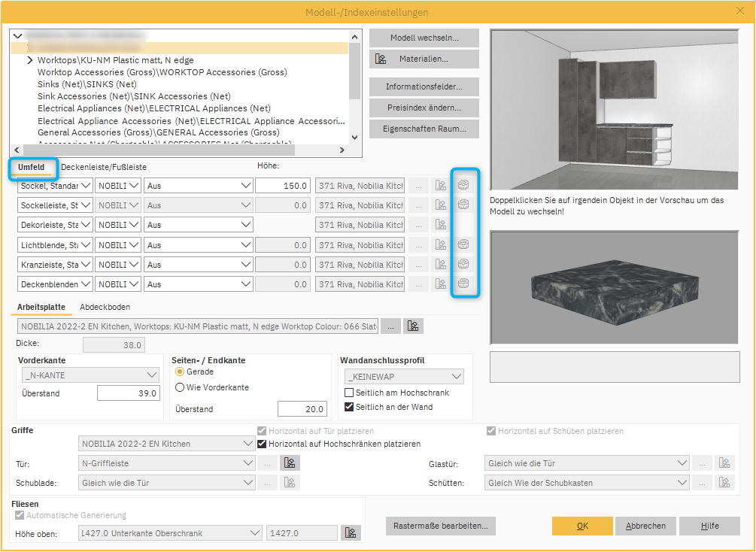Click the material palette icon in the Sockel row
Viewport: 756px width, 552px height.
[x=441, y=185]
